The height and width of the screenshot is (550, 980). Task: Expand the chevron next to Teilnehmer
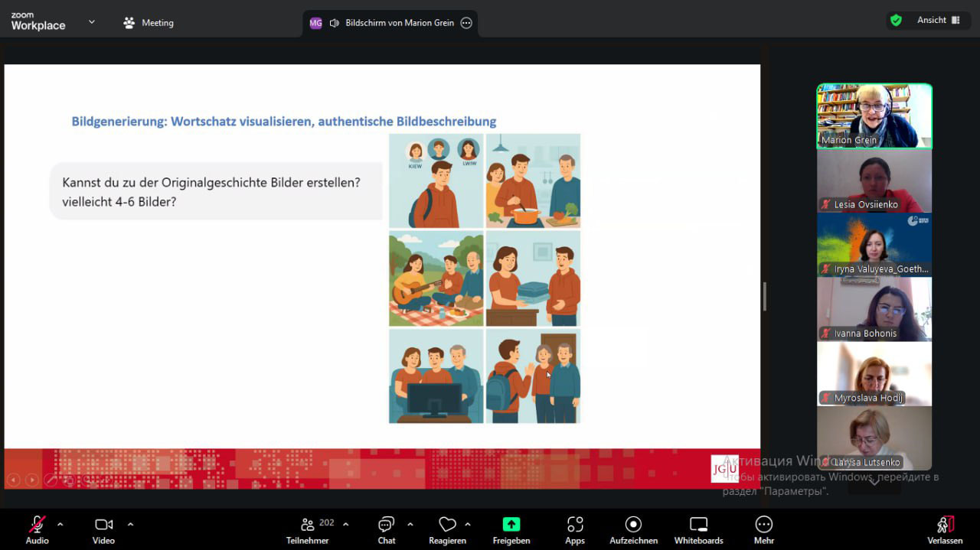click(345, 524)
